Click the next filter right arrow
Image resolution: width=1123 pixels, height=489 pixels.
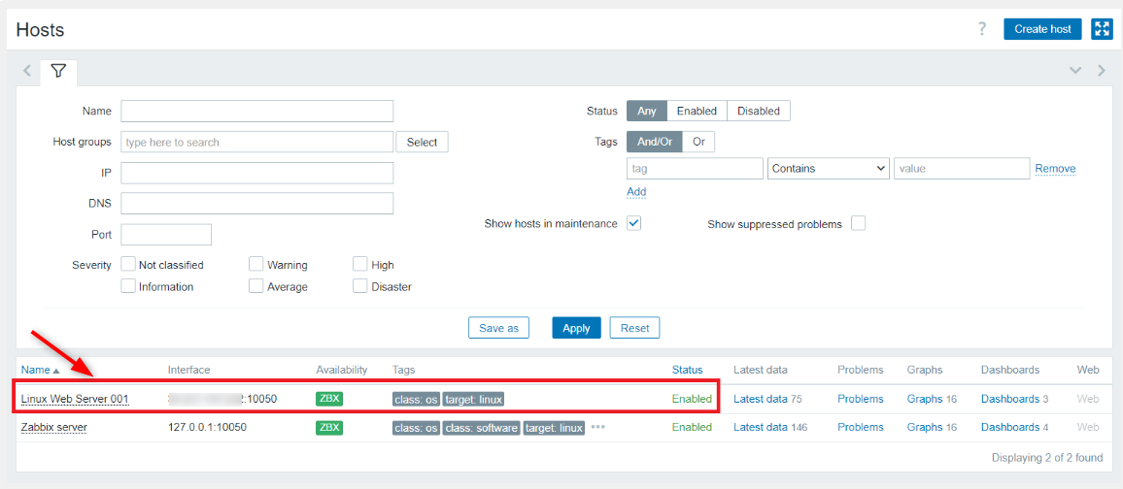click(1101, 71)
